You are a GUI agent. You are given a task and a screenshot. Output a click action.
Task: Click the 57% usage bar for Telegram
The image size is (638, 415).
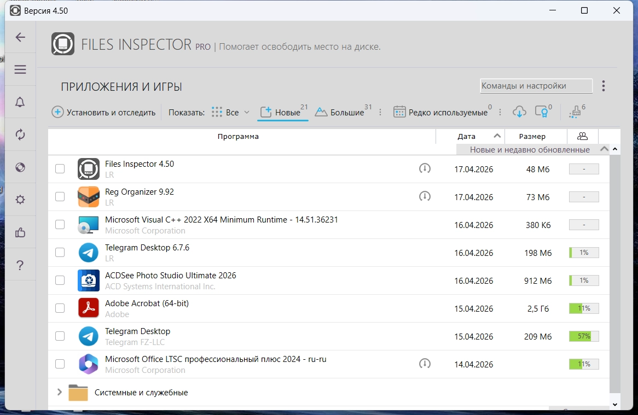(x=584, y=336)
